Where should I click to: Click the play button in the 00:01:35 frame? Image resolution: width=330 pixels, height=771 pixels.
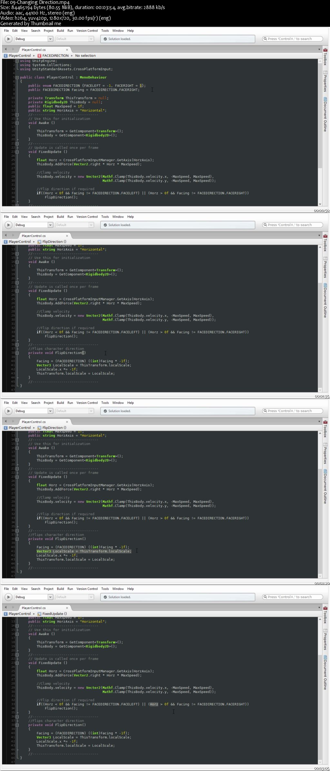tap(9, 225)
